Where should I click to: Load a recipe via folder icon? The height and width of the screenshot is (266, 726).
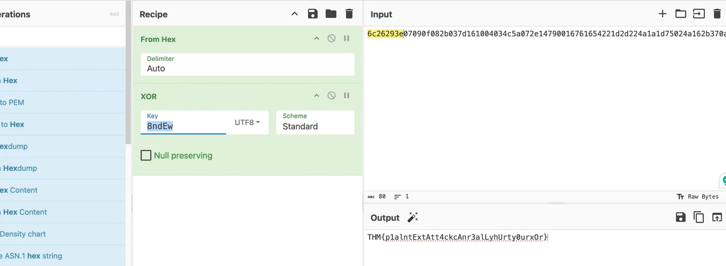click(x=331, y=14)
